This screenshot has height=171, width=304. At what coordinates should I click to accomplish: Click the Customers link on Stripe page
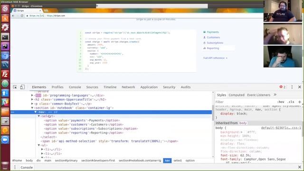(213, 38)
